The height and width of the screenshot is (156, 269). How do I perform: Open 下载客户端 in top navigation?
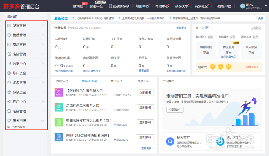[223, 6]
